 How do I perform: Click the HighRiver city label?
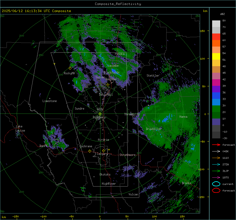109,184
